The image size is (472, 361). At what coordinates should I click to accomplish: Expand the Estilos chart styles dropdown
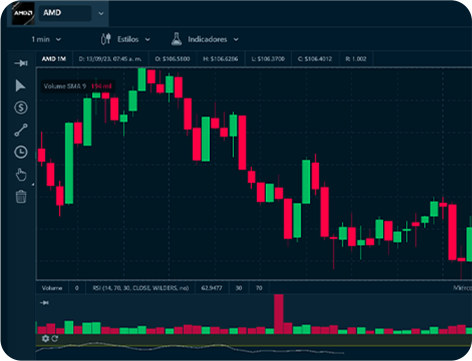coord(125,39)
